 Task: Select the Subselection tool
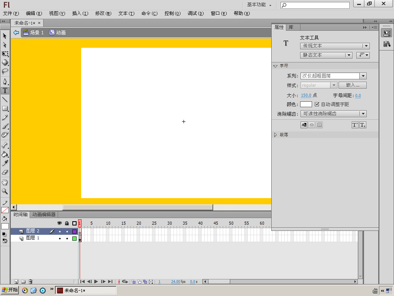pyautogui.click(x=5, y=45)
